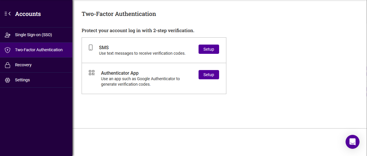367x156 pixels.
Task: Click the Authenticator App QR code icon
Action: (92, 73)
